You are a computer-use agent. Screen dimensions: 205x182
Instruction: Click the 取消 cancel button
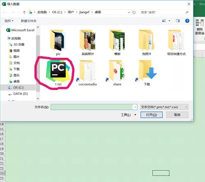click(177, 115)
